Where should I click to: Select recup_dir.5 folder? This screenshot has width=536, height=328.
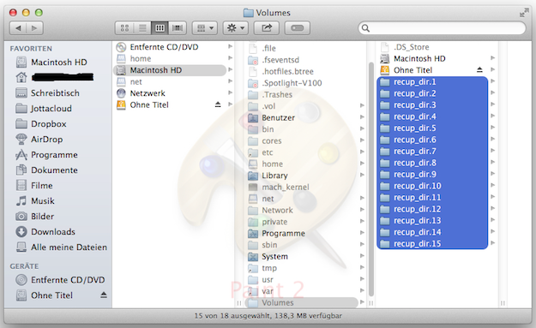[432, 128]
